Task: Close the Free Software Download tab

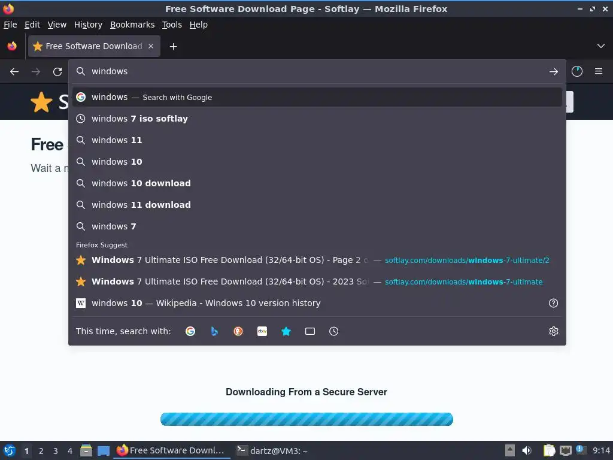Action: pyautogui.click(x=151, y=46)
